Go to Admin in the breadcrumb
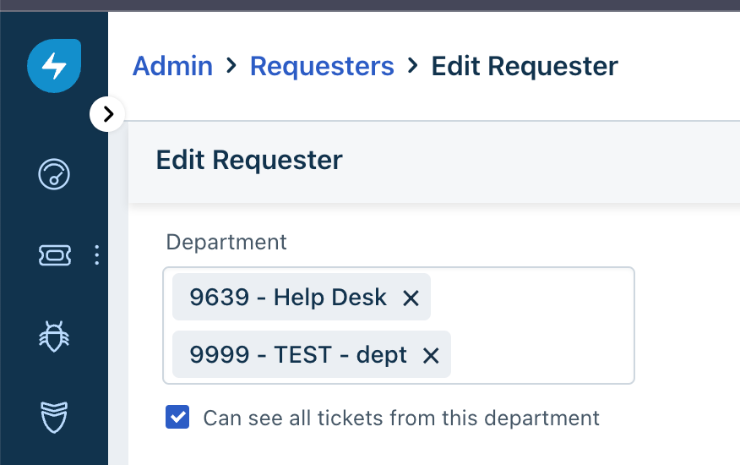The height and width of the screenshot is (465, 740). (172, 66)
